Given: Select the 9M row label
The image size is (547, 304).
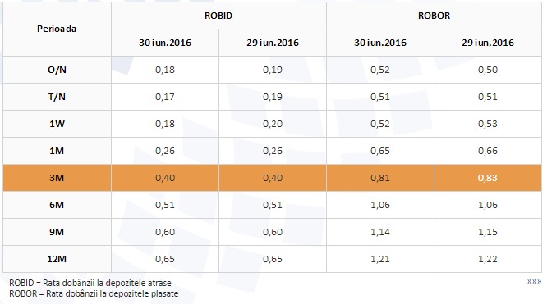Looking at the screenshot, I should (57, 232).
